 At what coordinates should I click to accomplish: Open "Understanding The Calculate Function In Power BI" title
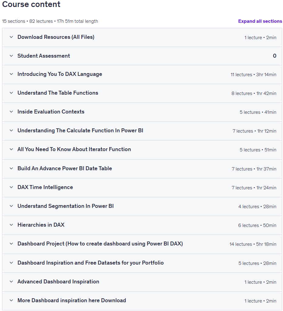point(80,130)
